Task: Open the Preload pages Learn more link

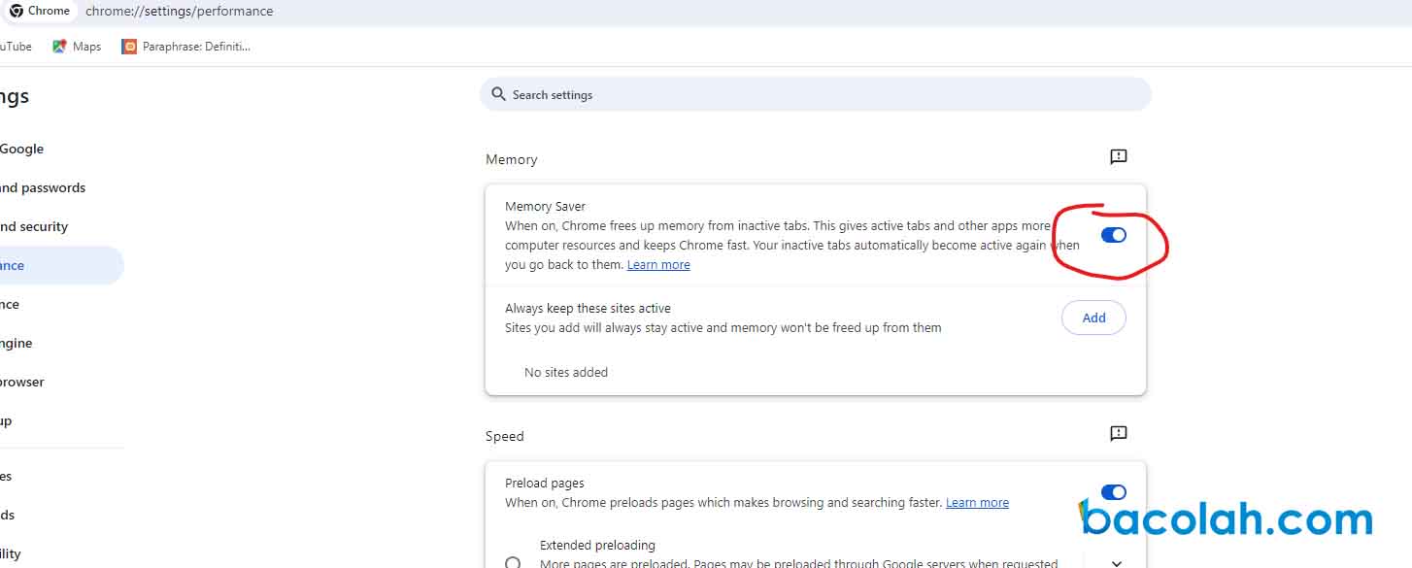Action: (x=977, y=503)
